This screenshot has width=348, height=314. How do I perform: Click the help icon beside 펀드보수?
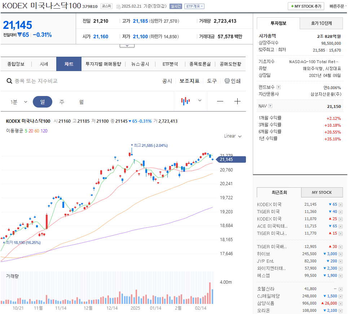pyautogui.click(x=279, y=87)
